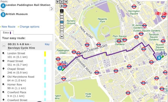Viewport: 168px width, 102px height.
Task: Select the highlighted blue zoom level
Action: click(x=62, y=22)
